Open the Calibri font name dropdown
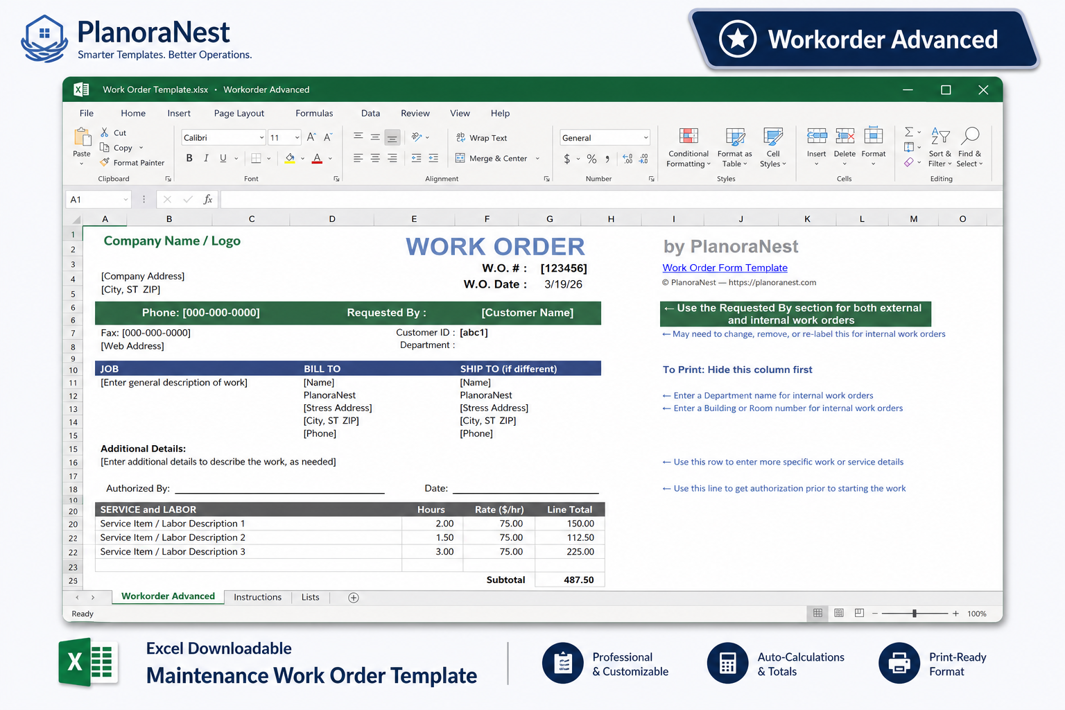Image resolution: width=1065 pixels, height=710 pixels. point(261,137)
